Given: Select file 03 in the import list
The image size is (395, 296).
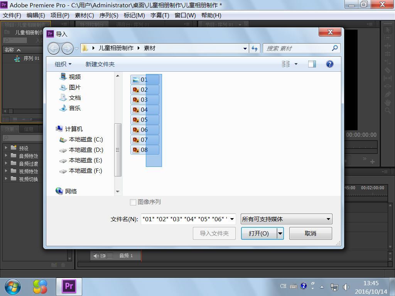Looking at the screenshot, I should (145, 100).
